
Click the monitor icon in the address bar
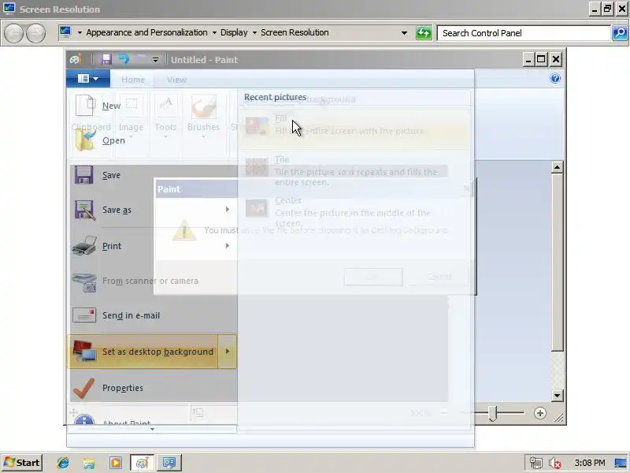tap(65, 32)
